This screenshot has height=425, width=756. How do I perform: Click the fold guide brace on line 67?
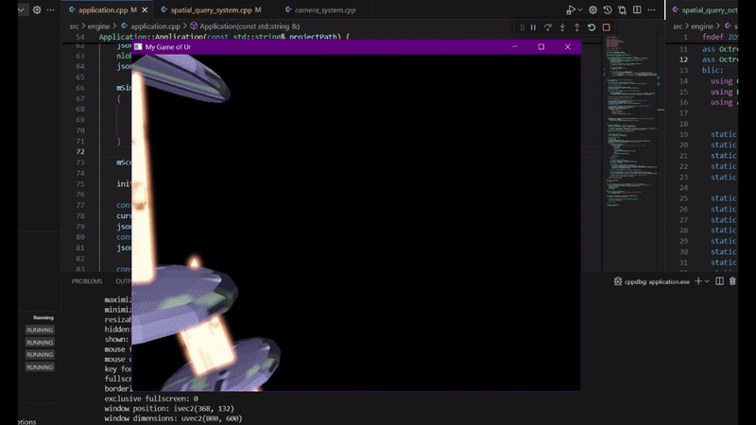pos(119,98)
